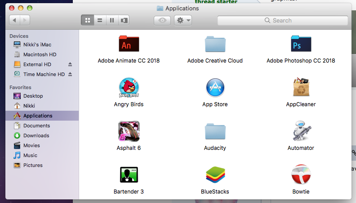Eject Time Machine HD
Screen dimensions: 356x203
coord(70,74)
